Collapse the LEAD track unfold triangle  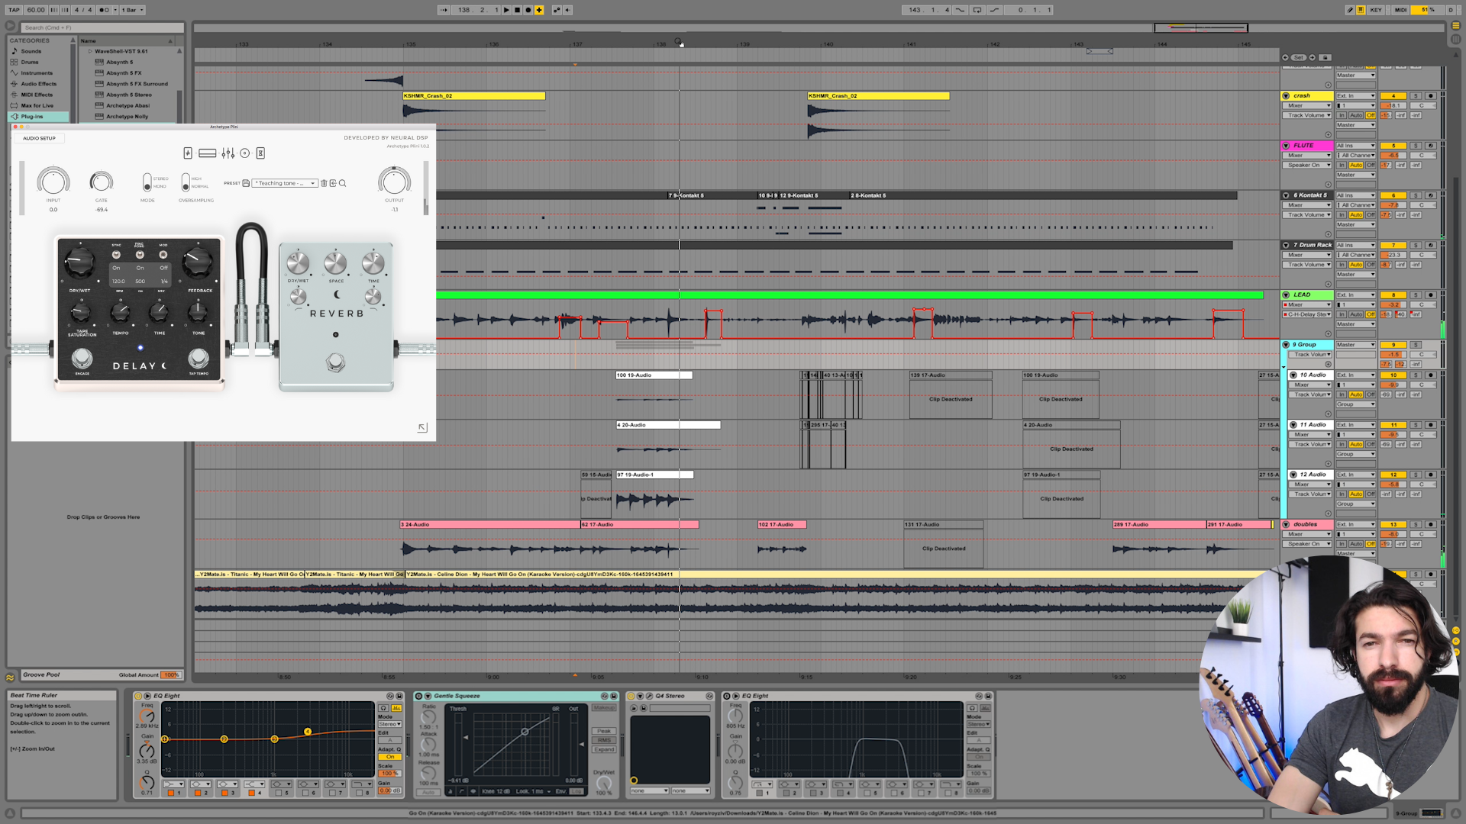[1286, 295]
